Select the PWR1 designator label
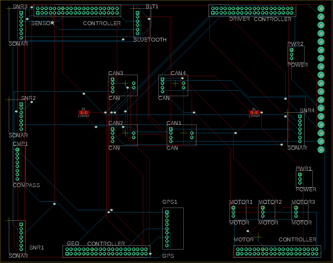Image resolution: width=333 pixels, height=263 pixels. [304, 169]
